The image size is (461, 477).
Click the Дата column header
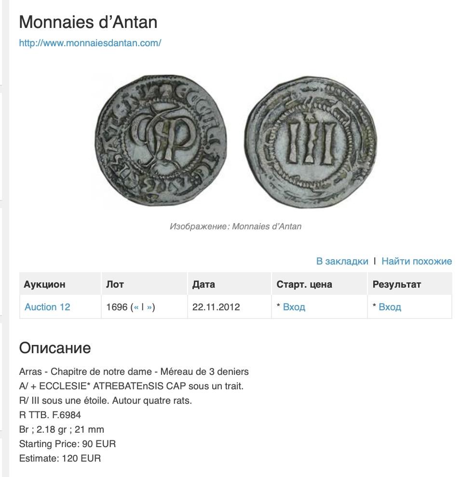click(x=203, y=284)
